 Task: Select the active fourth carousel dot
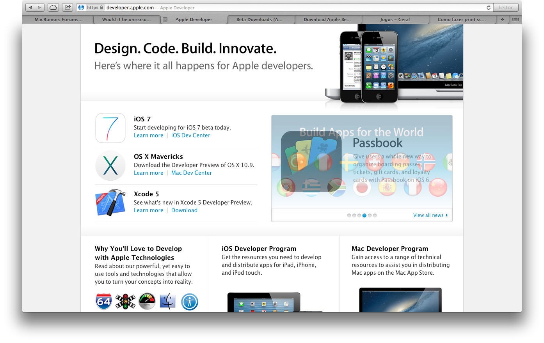tap(364, 215)
